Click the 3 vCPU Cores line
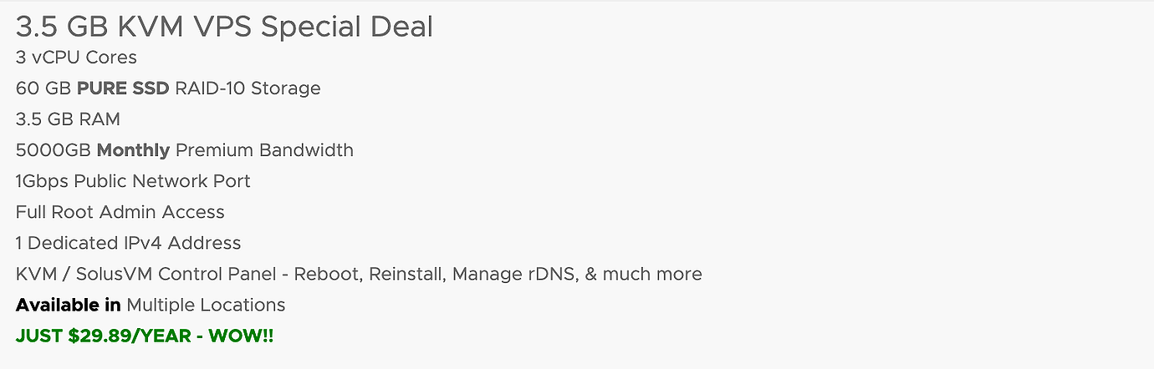 tap(76, 58)
